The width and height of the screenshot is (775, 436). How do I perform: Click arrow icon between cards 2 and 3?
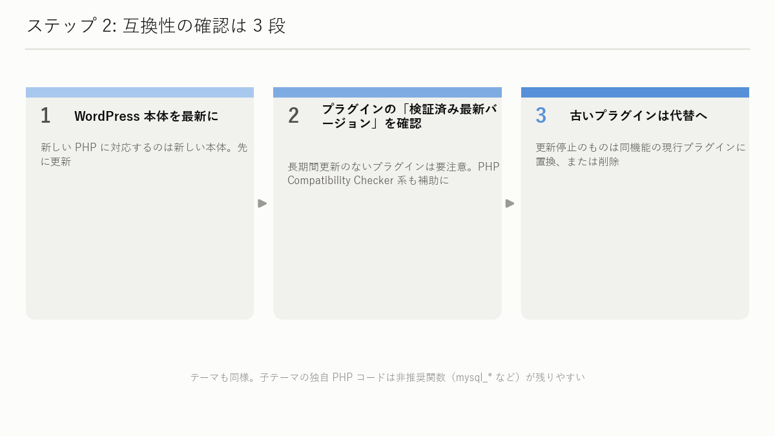click(510, 203)
